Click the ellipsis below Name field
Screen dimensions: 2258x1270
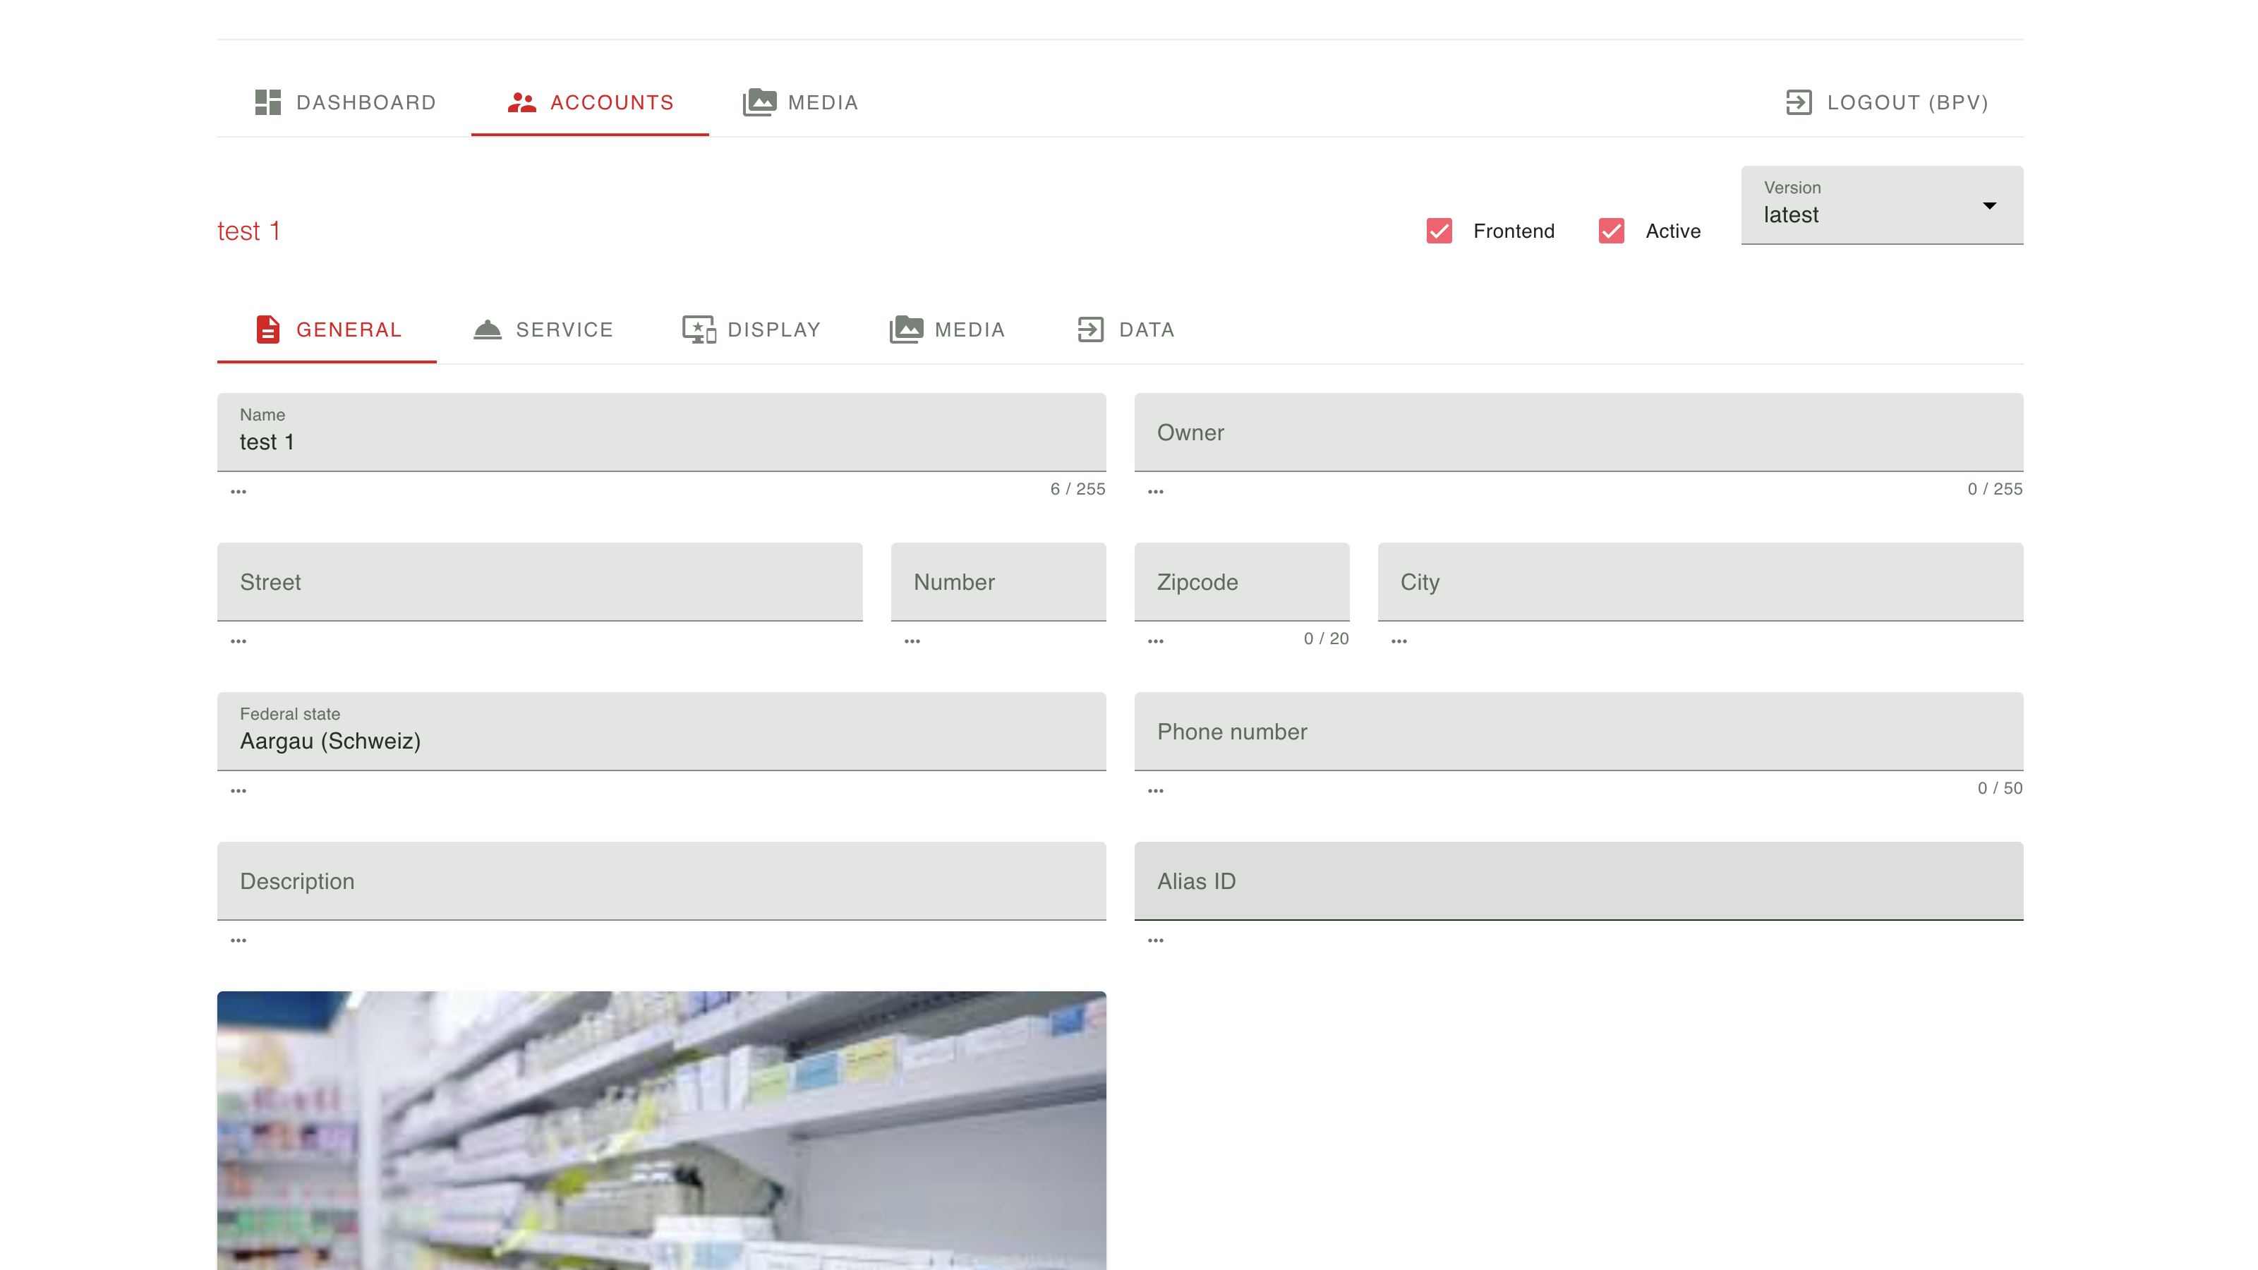point(239,492)
